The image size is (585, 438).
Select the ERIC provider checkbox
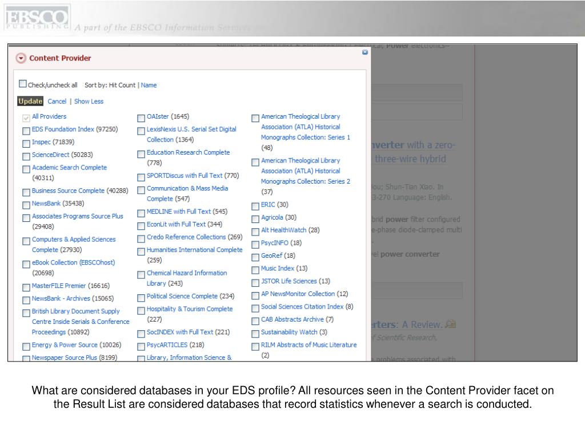[x=255, y=206]
